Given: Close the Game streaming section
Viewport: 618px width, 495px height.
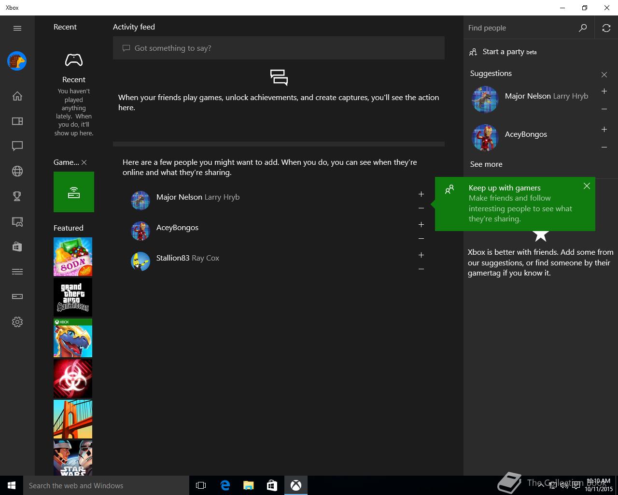Looking at the screenshot, I should [x=84, y=162].
